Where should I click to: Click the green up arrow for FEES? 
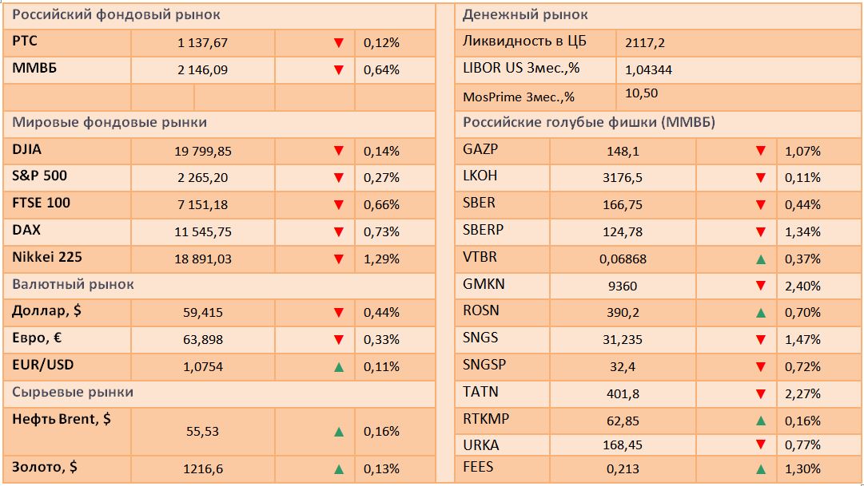760,469
